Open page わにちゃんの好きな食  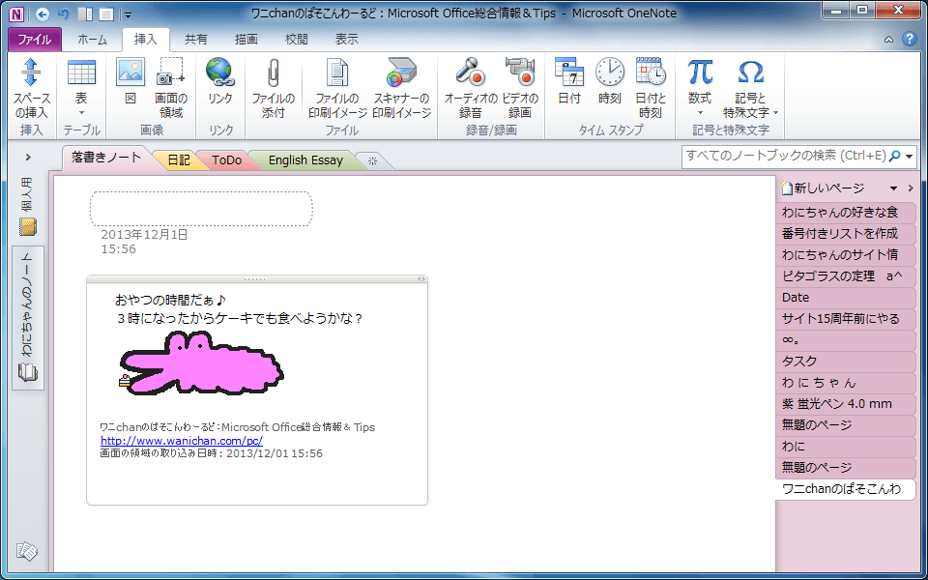(x=845, y=212)
